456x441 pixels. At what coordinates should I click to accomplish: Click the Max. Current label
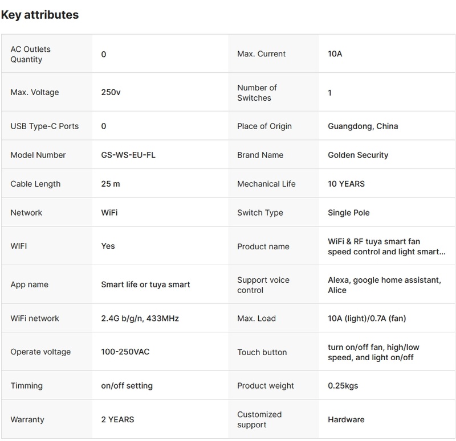coord(261,54)
